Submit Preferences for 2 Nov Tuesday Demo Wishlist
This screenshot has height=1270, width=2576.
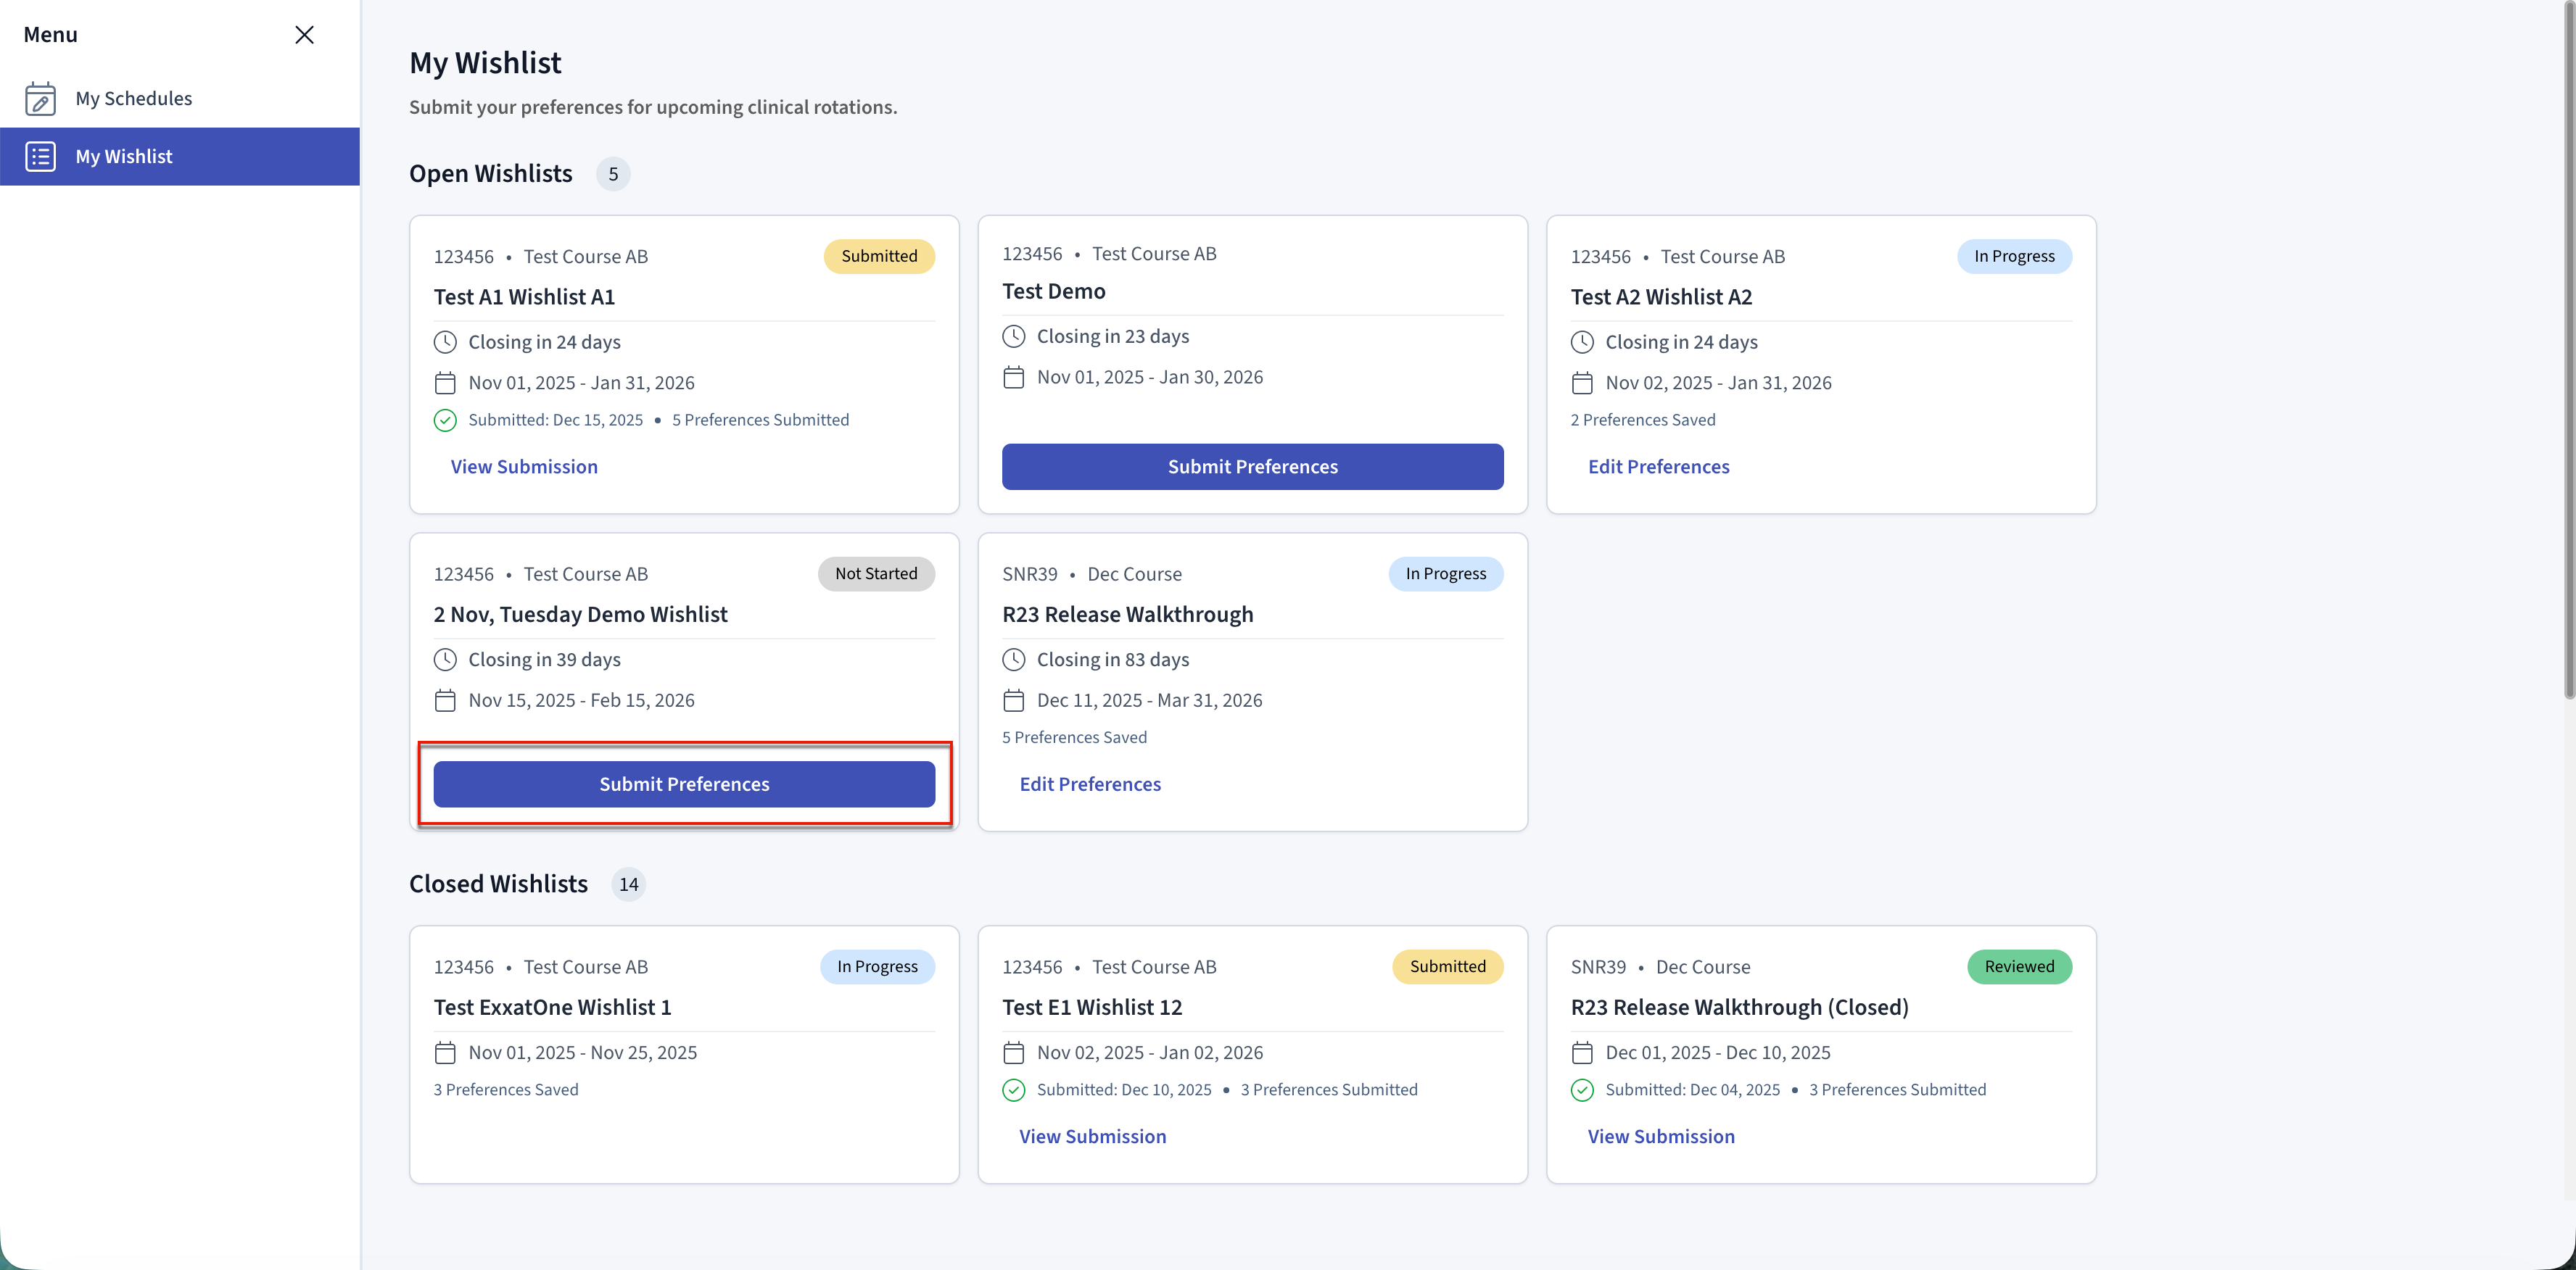684,784
